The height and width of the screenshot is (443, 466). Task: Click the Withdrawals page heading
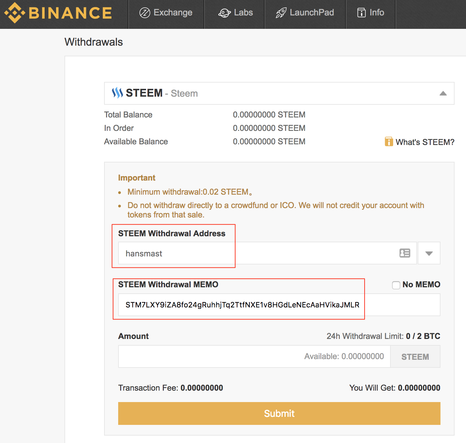94,42
